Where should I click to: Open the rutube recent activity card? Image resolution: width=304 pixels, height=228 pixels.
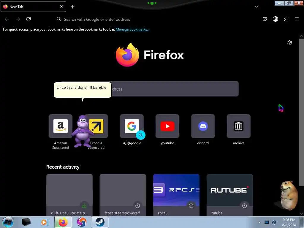pos(230,195)
